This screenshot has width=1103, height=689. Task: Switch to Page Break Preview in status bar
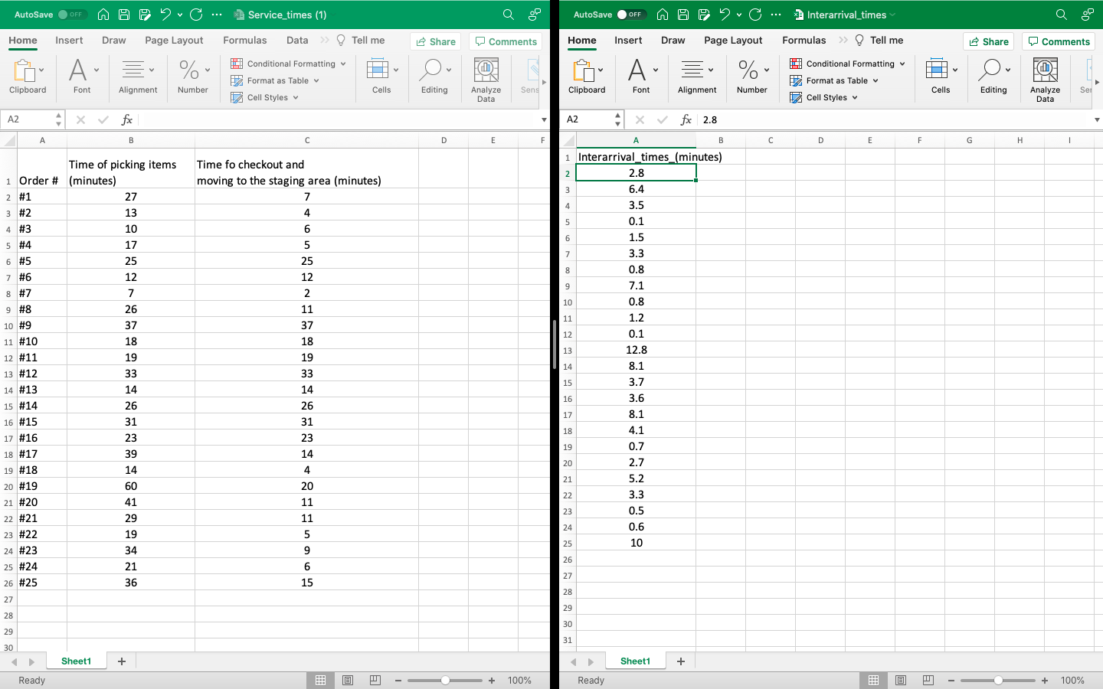point(375,680)
